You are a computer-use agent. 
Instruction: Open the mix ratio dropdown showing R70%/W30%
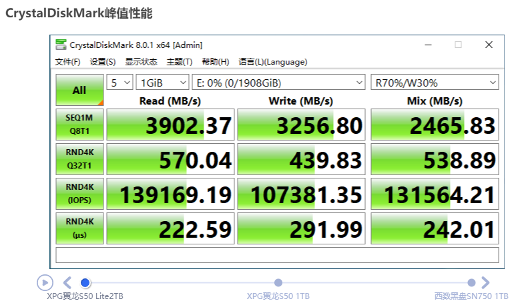coord(435,83)
